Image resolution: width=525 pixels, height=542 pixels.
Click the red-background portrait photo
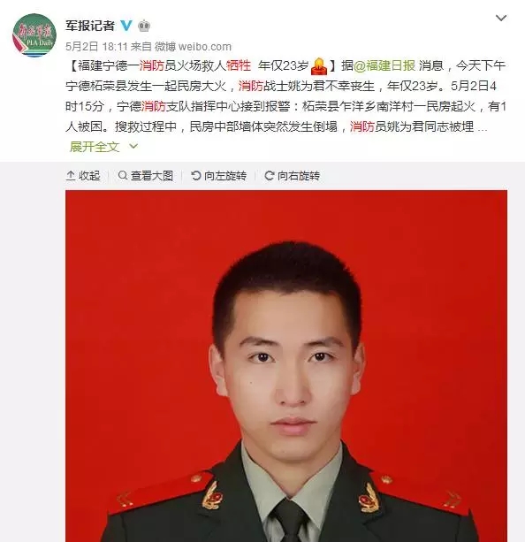point(286,366)
